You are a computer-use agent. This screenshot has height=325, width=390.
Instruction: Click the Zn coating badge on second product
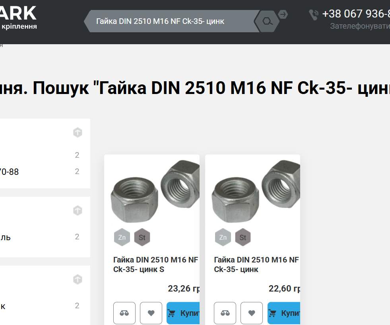[x=223, y=237]
